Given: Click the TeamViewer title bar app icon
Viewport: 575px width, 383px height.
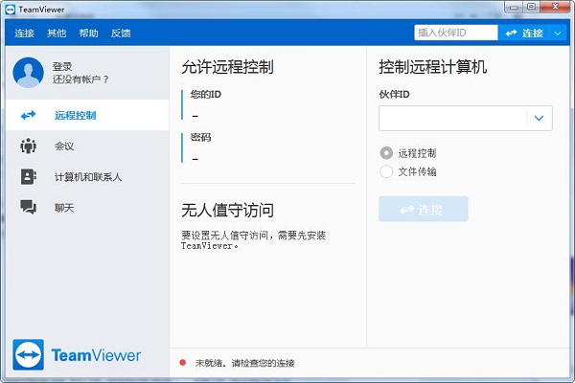Looking at the screenshot, I should (10, 9).
